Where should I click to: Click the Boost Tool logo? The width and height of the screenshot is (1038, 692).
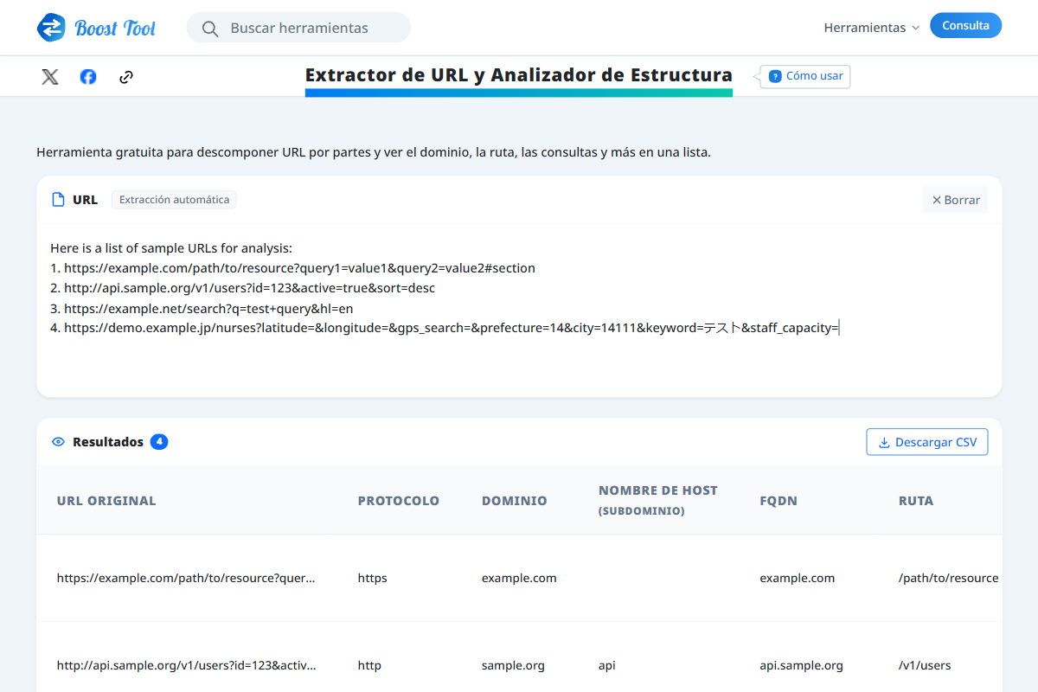[97, 27]
